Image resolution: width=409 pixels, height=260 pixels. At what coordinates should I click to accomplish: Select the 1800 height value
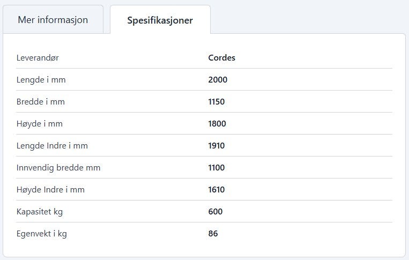217,124
